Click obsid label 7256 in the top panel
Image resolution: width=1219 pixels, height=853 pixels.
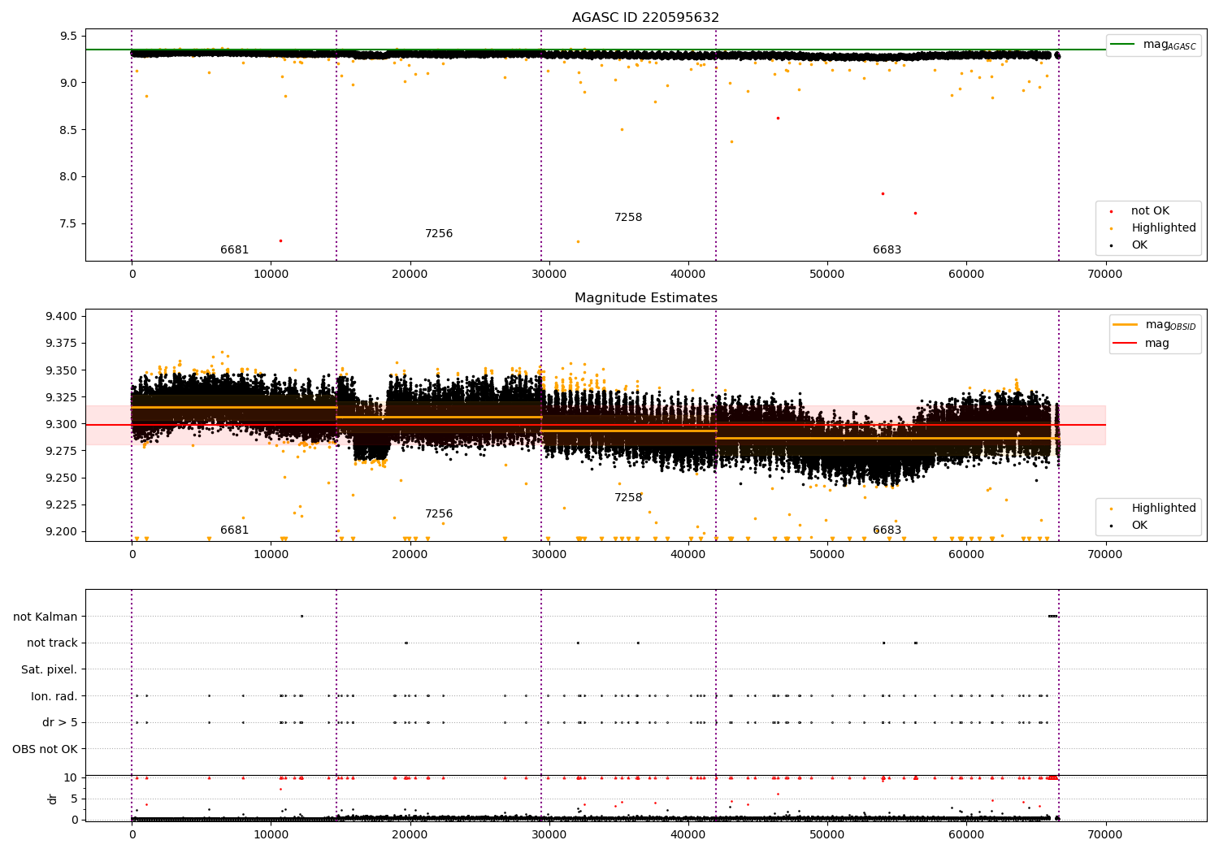point(439,234)
